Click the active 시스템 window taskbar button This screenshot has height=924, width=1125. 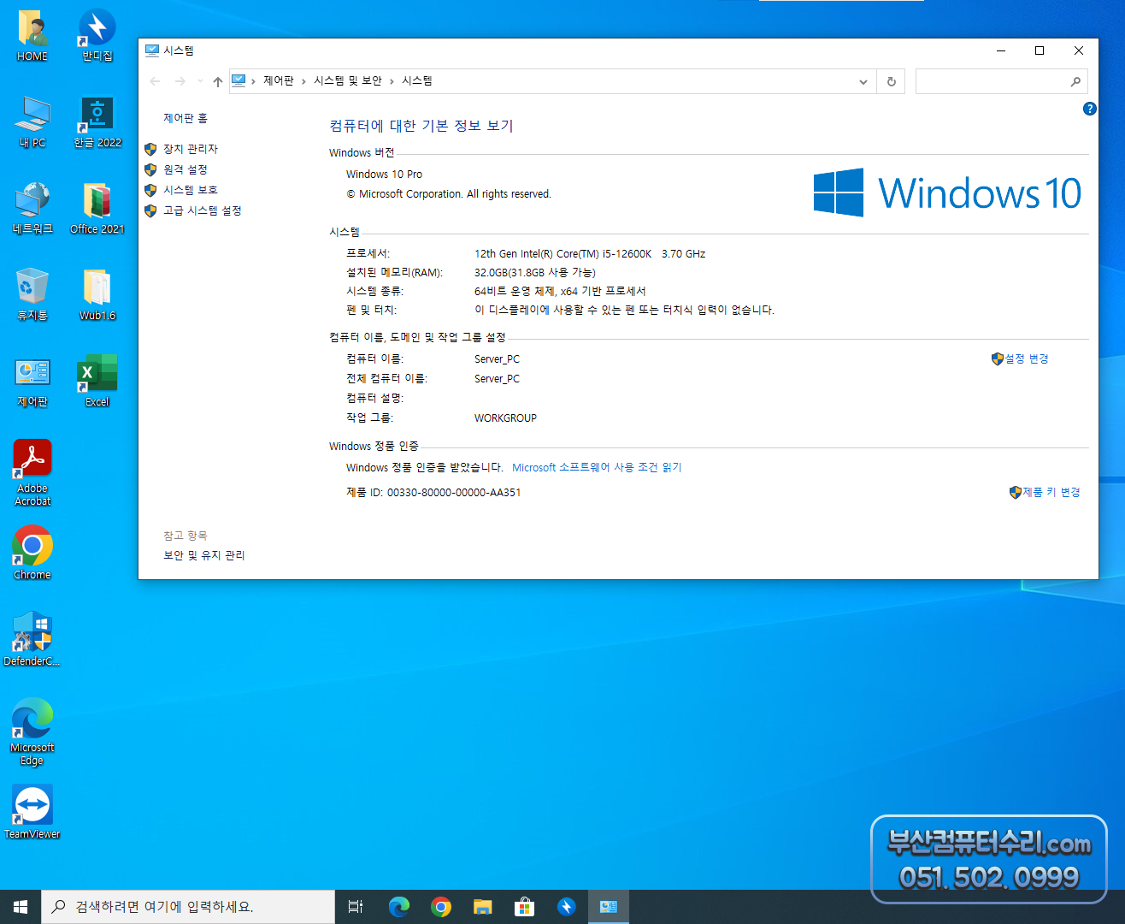(609, 907)
